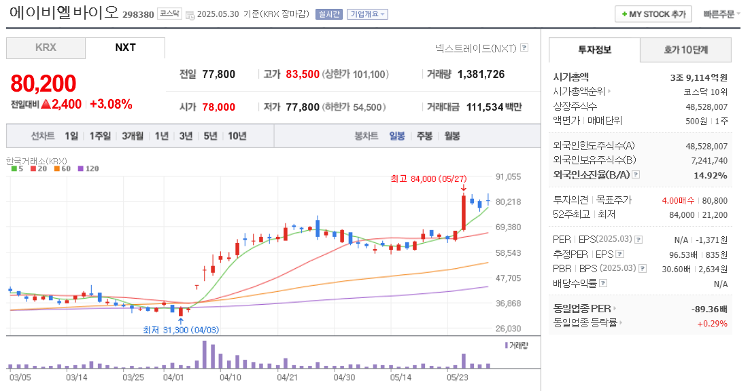This screenshot has width=750, height=391.
Task: Expand the 빠른주문 dropdown
Action: 721,14
